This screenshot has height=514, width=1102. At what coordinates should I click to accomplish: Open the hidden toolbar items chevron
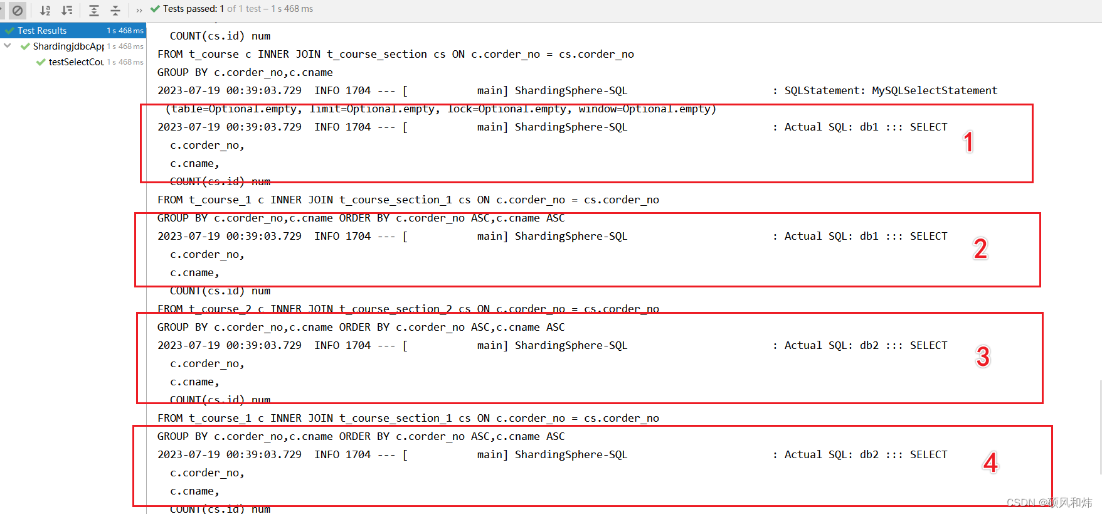coord(139,10)
